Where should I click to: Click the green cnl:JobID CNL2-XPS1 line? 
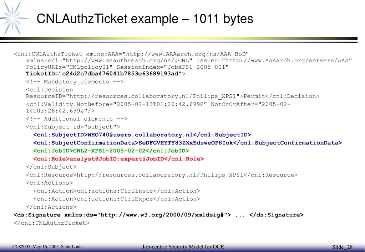[x=111, y=151]
